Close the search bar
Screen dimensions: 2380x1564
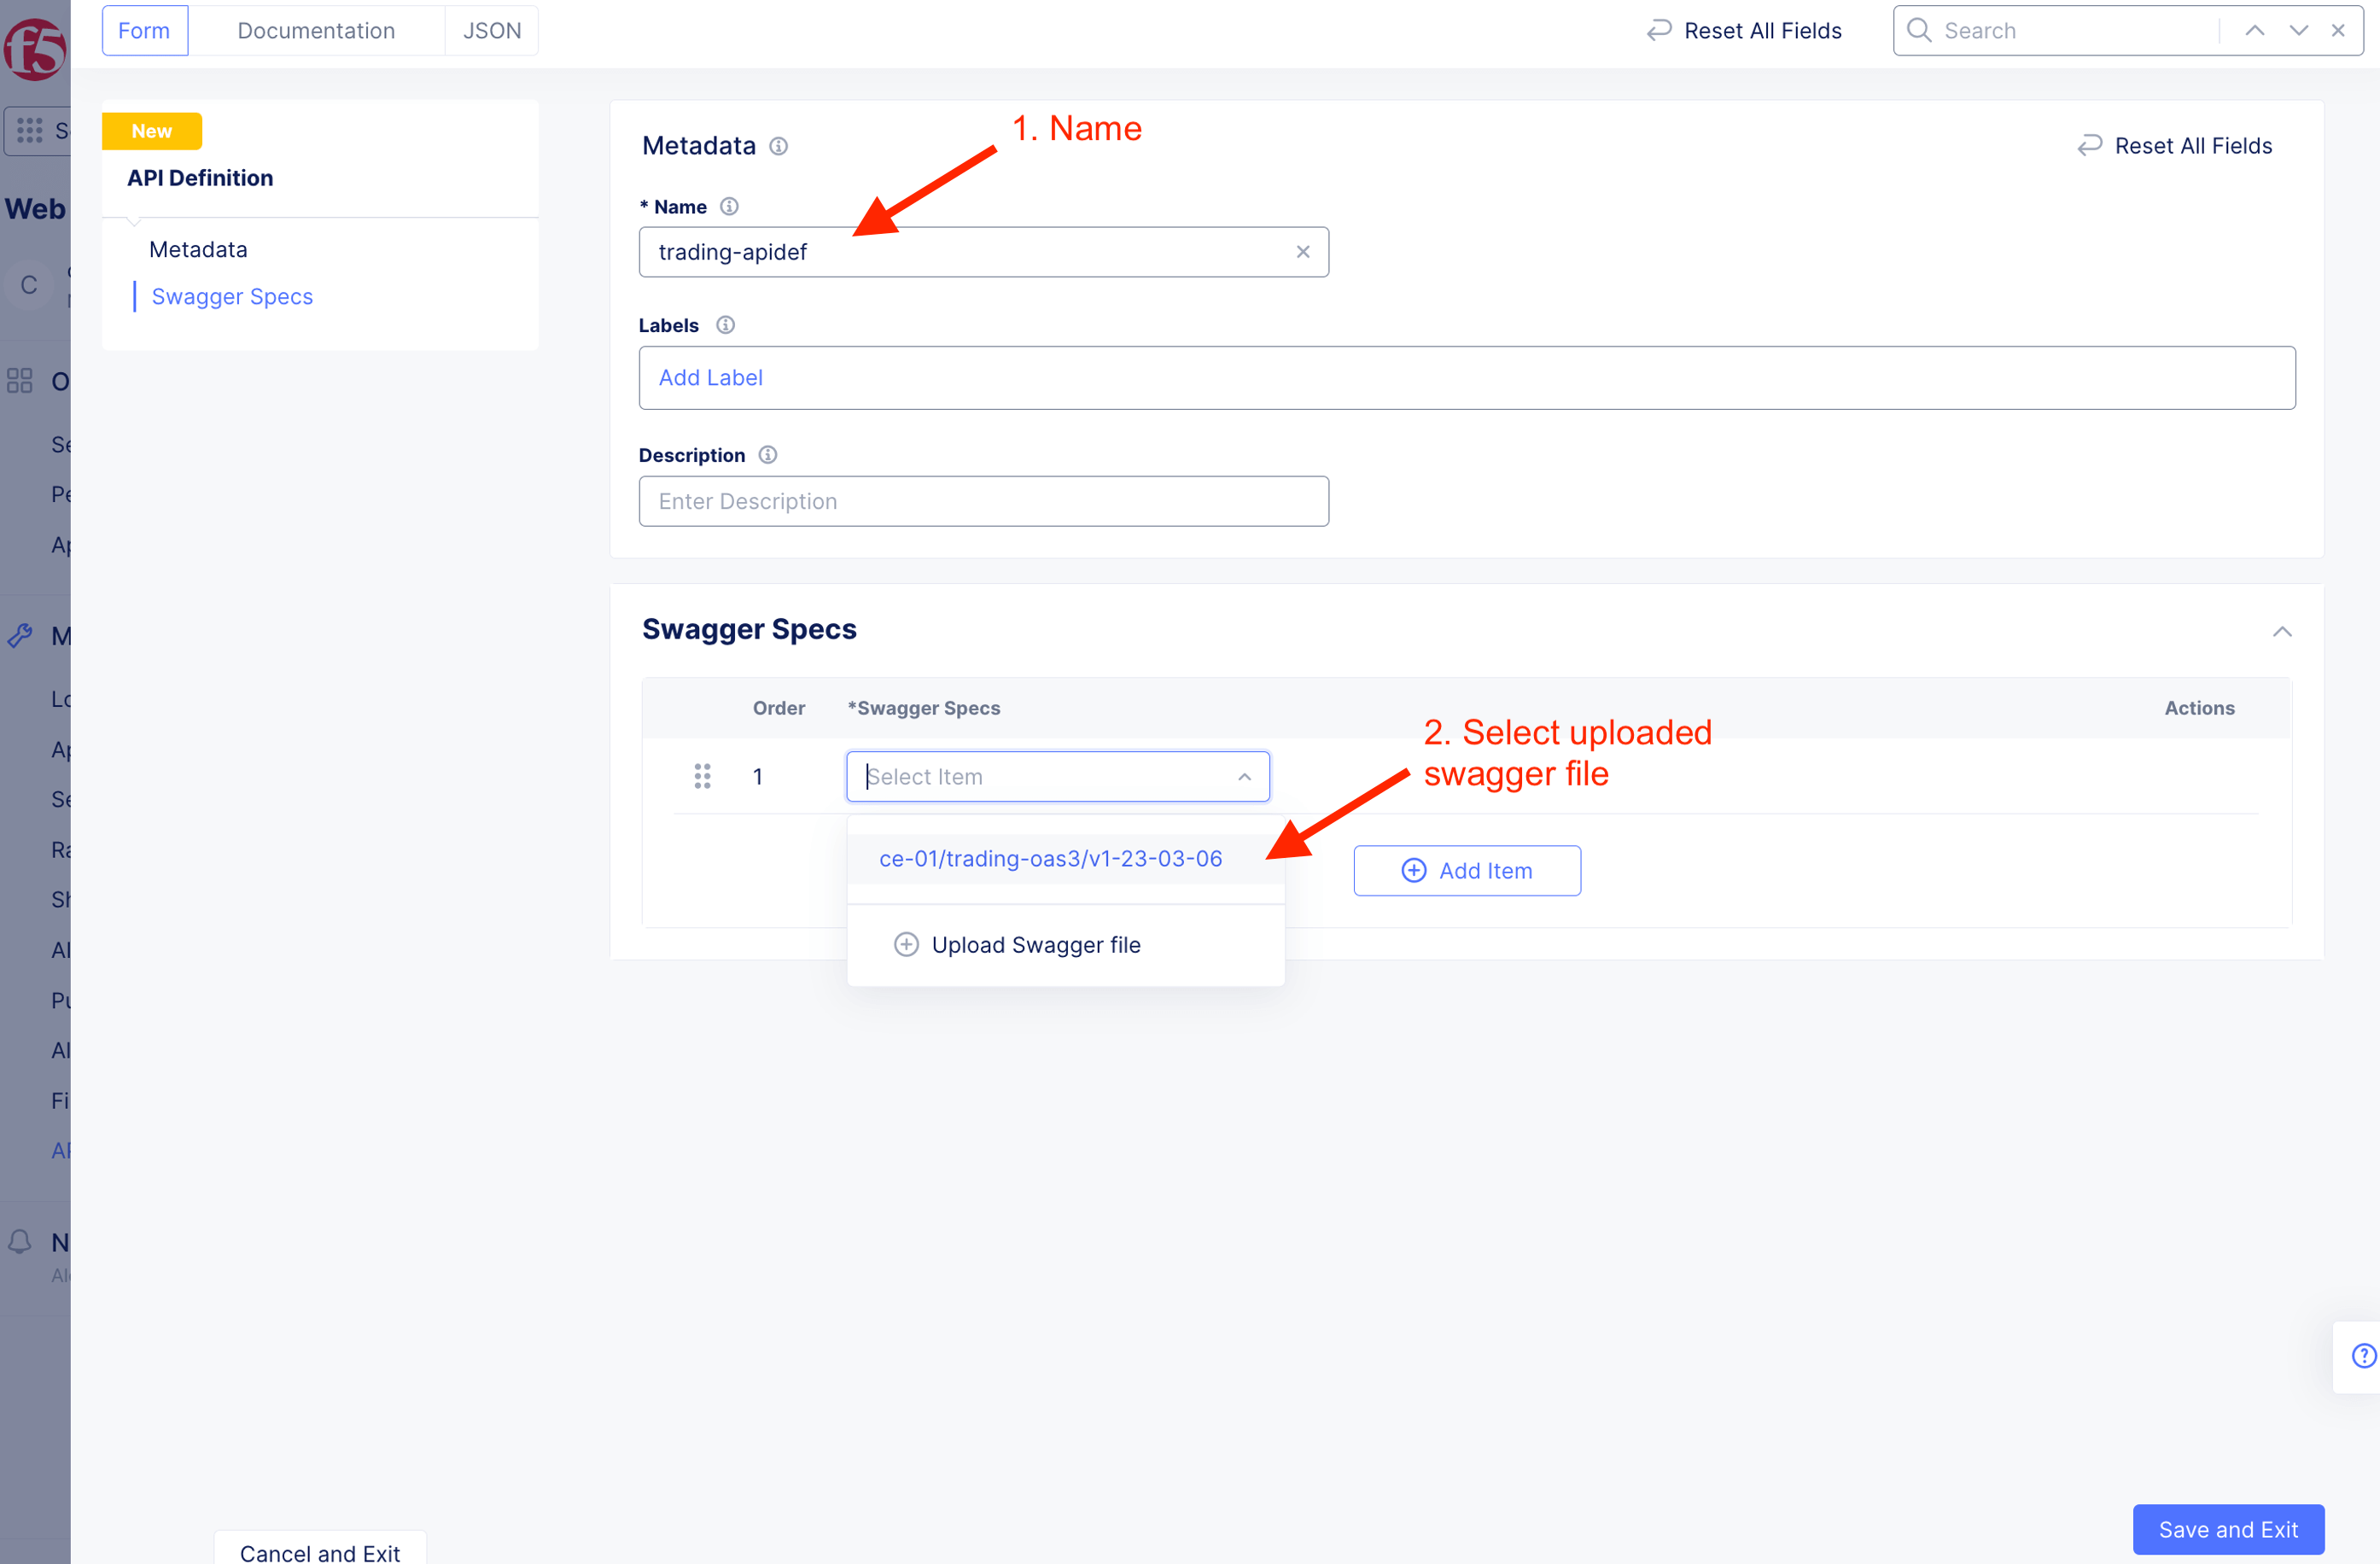pyautogui.click(x=2338, y=31)
